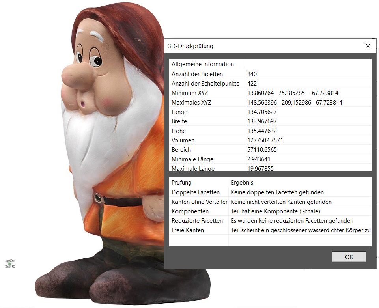Viewport: 379px width, 308px height.
Task: Click the Prüfung column header
Action: click(181, 183)
